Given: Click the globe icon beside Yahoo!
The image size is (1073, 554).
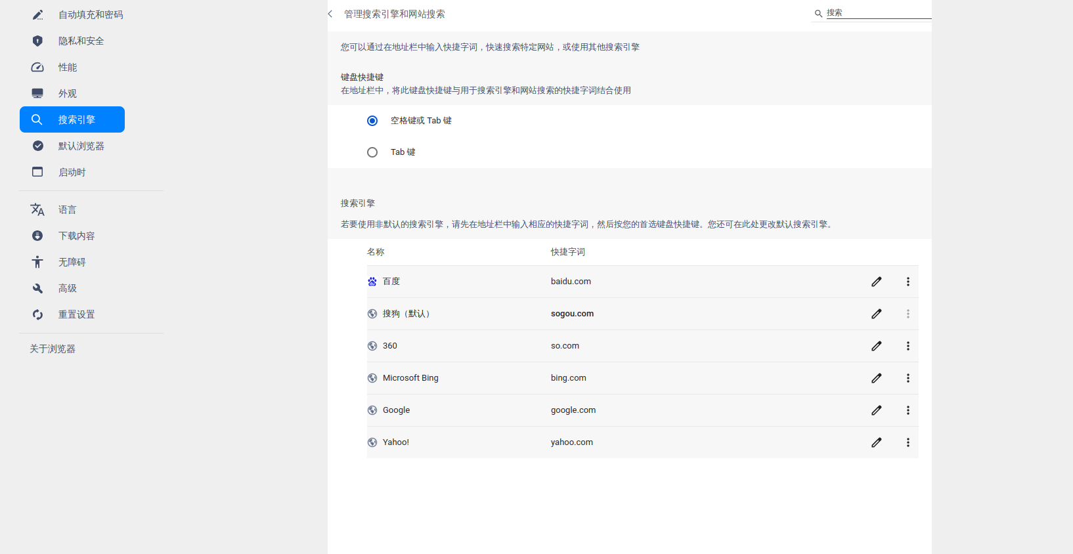Looking at the screenshot, I should [372, 442].
